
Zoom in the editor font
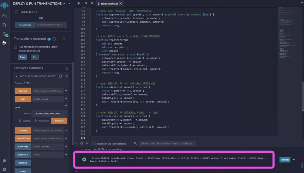click(92, 3)
